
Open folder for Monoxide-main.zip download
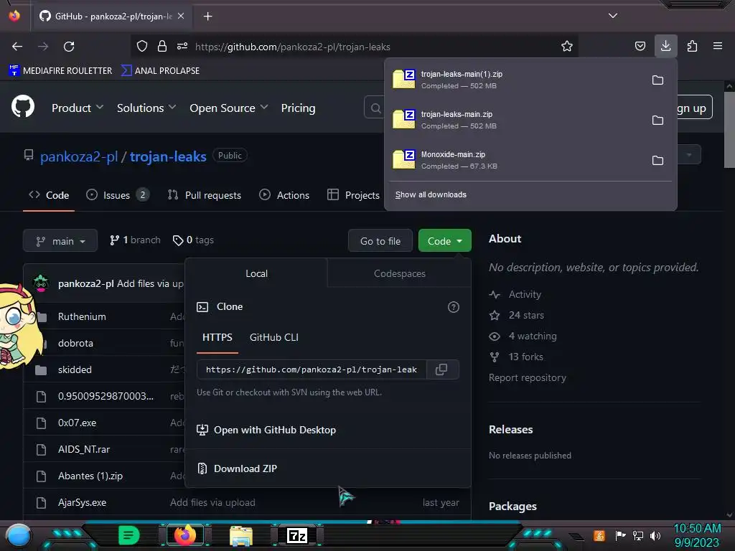(x=657, y=160)
